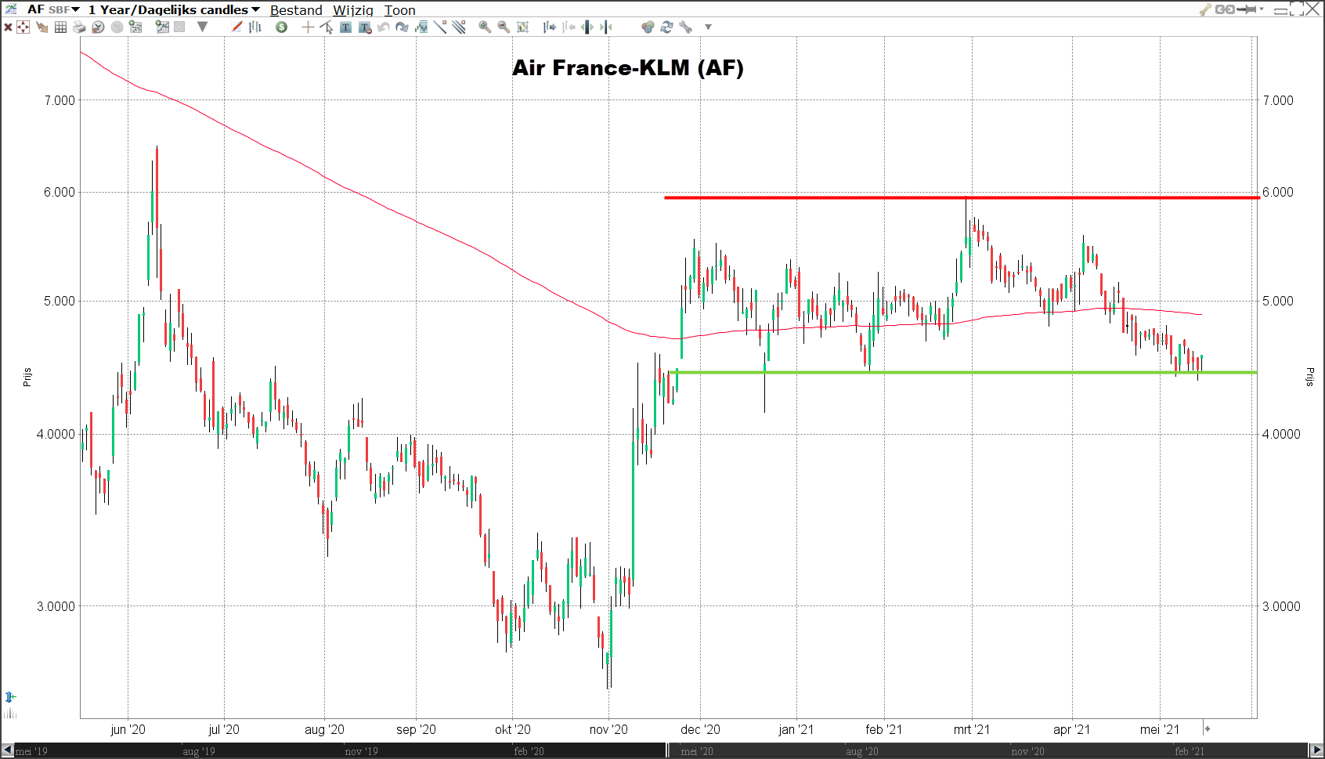Click the shift chart right arrow icon
The width and height of the screenshot is (1325, 759).
pyautogui.click(x=550, y=27)
